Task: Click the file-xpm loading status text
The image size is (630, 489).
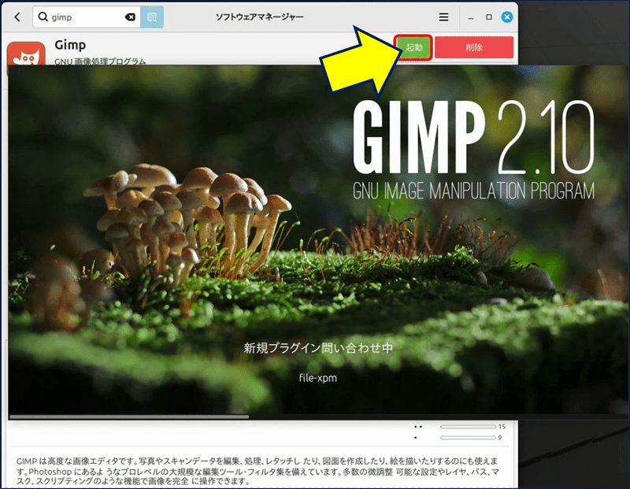Action: coord(318,378)
